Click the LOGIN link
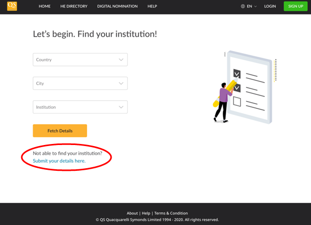This screenshot has width=311, height=225. point(270,6)
